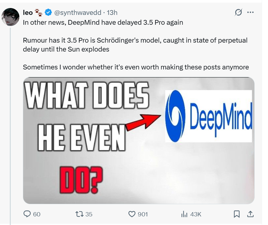The width and height of the screenshot is (268, 225).
Task: Click the 13h timestamp link
Action: (112, 13)
